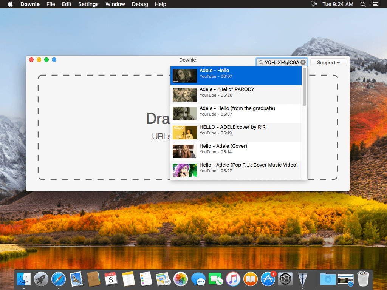This screenshot has width=387, height=290.
Task: Open the File menu
Action: [51, 4]
